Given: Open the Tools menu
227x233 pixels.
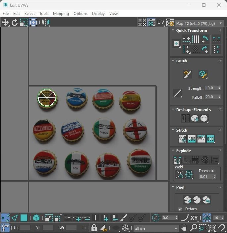Looking at the screenshot, I should [44, 14].
